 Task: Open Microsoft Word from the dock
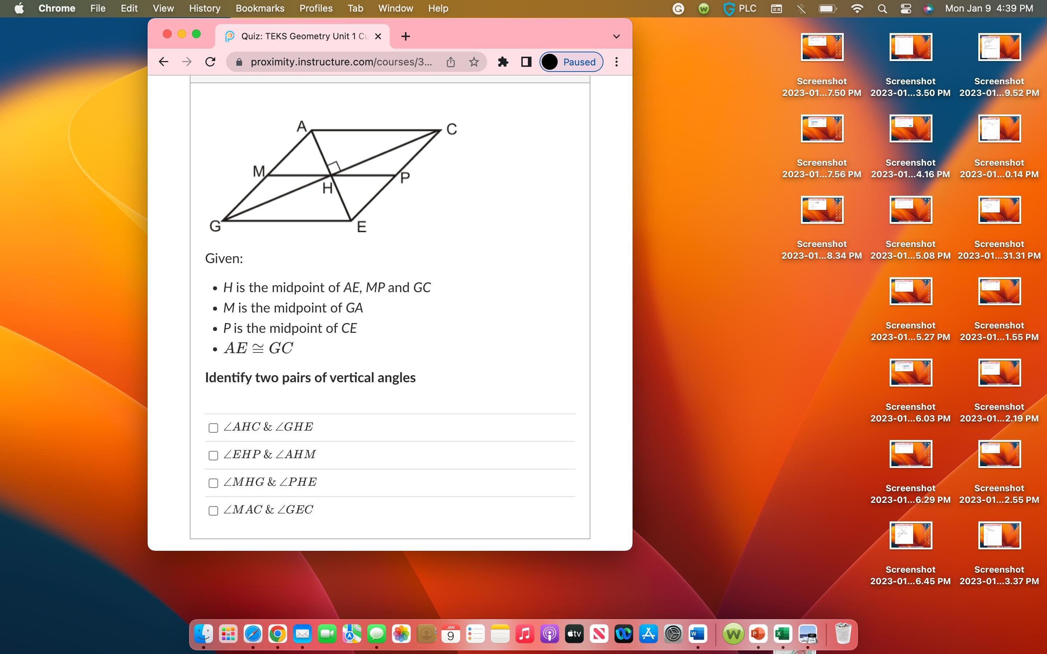tap(697, 634)
